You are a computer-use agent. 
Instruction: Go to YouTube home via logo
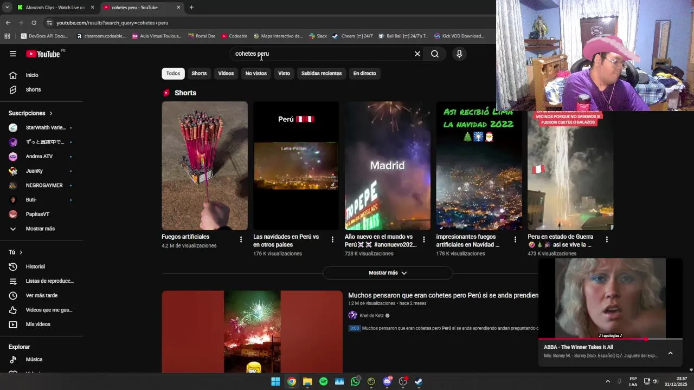click(x=43, y=54)
